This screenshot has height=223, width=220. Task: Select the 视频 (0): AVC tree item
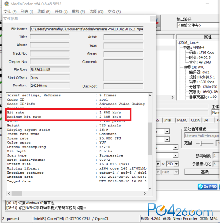point(194,67)
